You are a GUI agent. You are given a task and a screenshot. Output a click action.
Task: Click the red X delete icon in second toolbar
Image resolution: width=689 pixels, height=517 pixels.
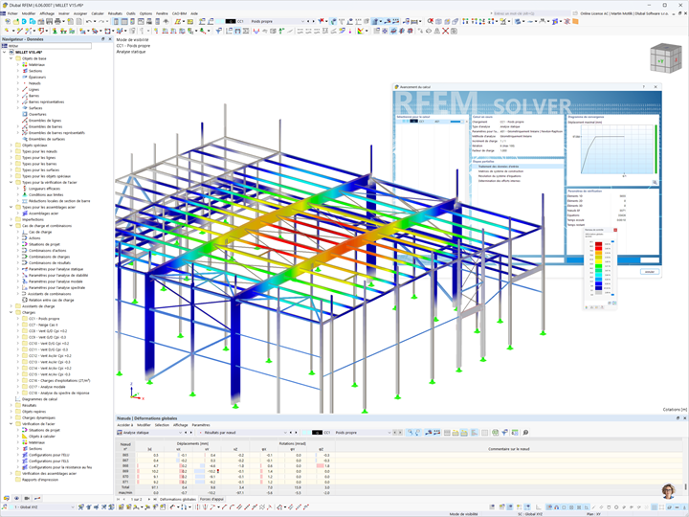point(445,31)
